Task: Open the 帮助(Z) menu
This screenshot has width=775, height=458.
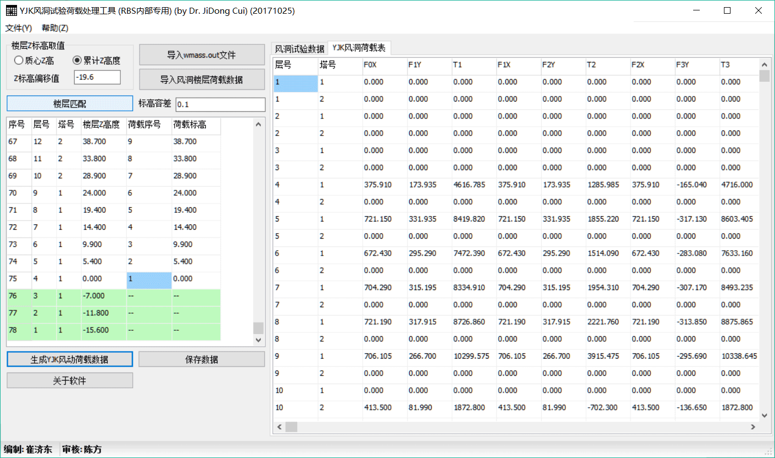Action: point(55,28)
